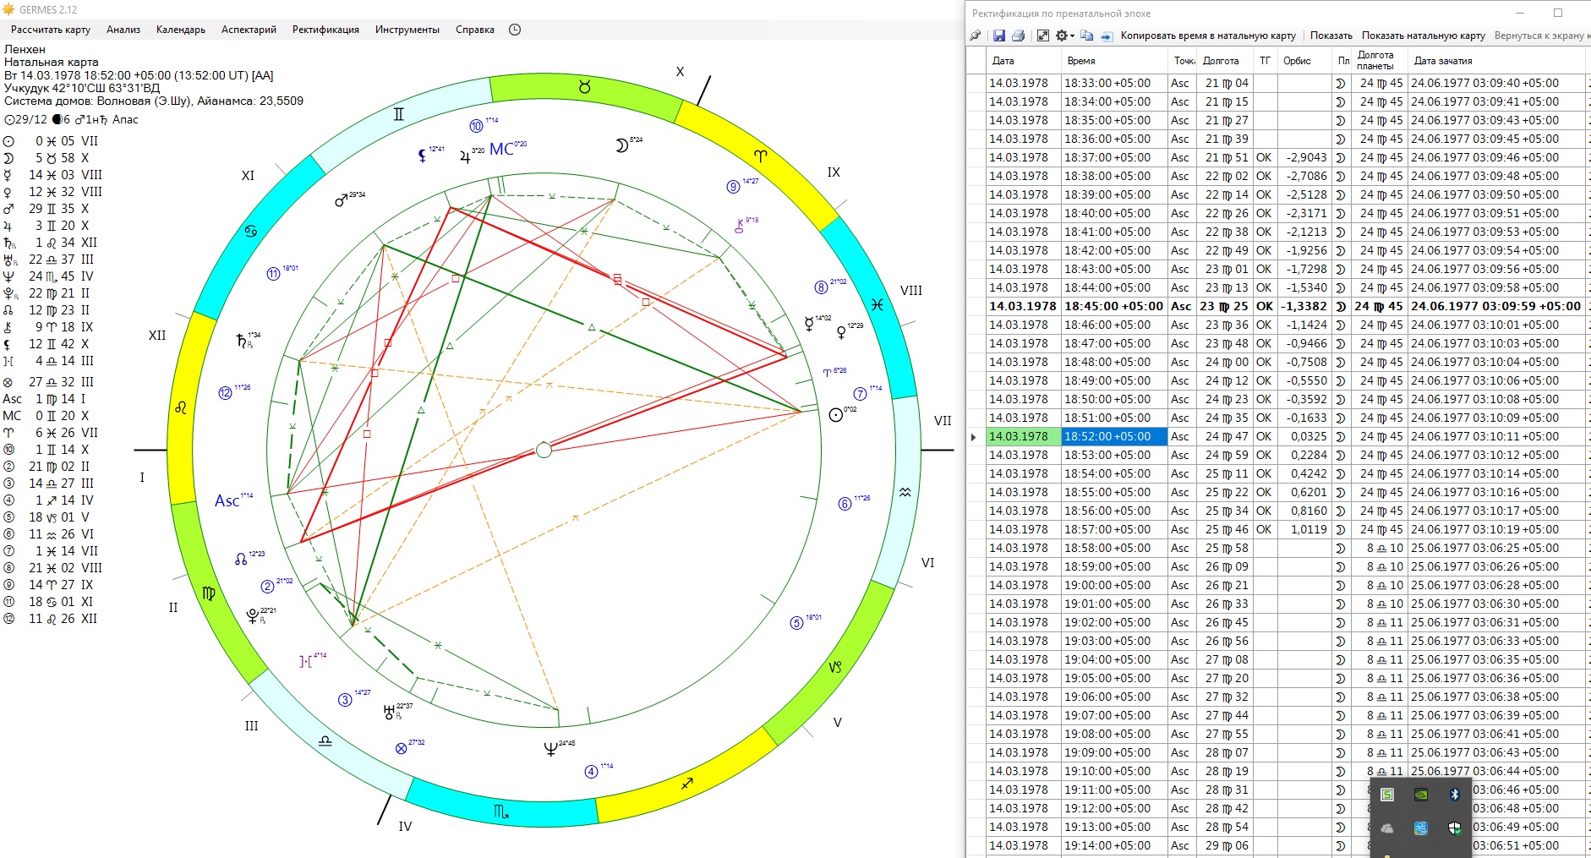Click the Время column header

[1081, 61]
